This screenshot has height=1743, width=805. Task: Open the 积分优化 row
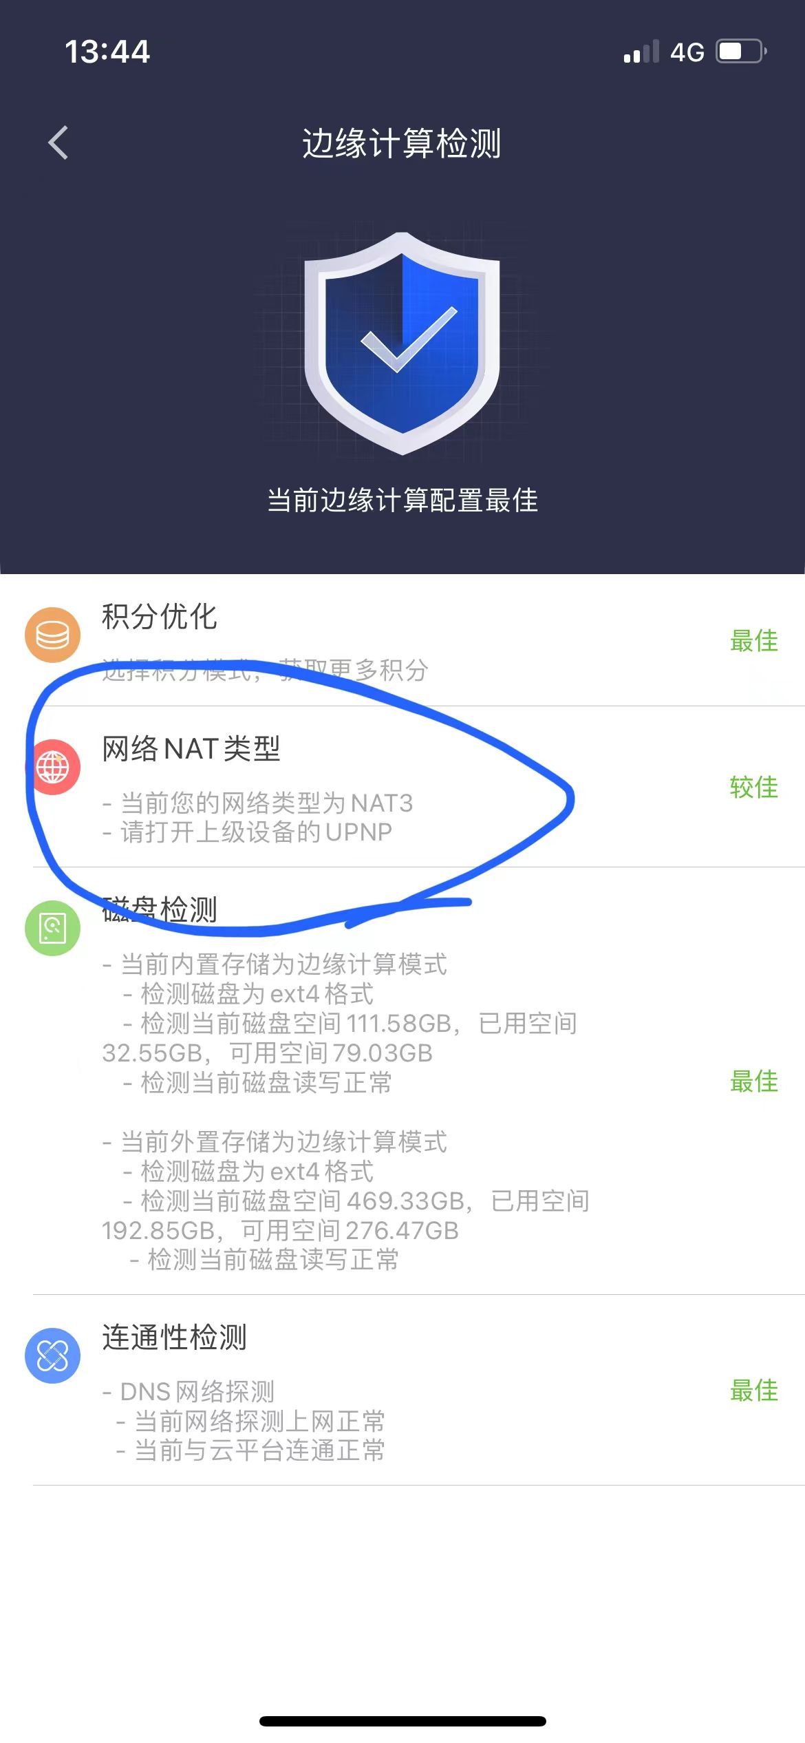tap(402, 640)
